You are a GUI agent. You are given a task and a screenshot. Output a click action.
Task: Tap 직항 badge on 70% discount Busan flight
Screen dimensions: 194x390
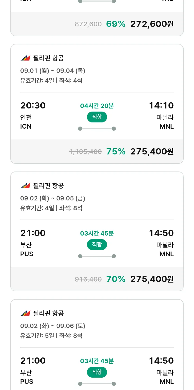coord(97,245)
